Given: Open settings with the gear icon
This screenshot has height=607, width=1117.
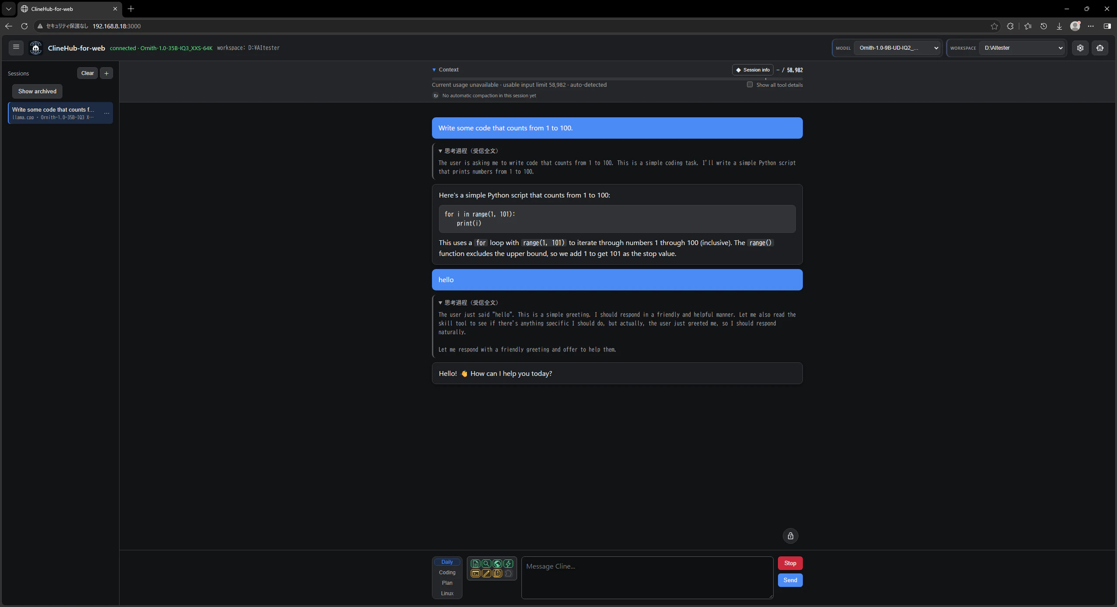Looking at the screenshot, I should (1080, 48).
